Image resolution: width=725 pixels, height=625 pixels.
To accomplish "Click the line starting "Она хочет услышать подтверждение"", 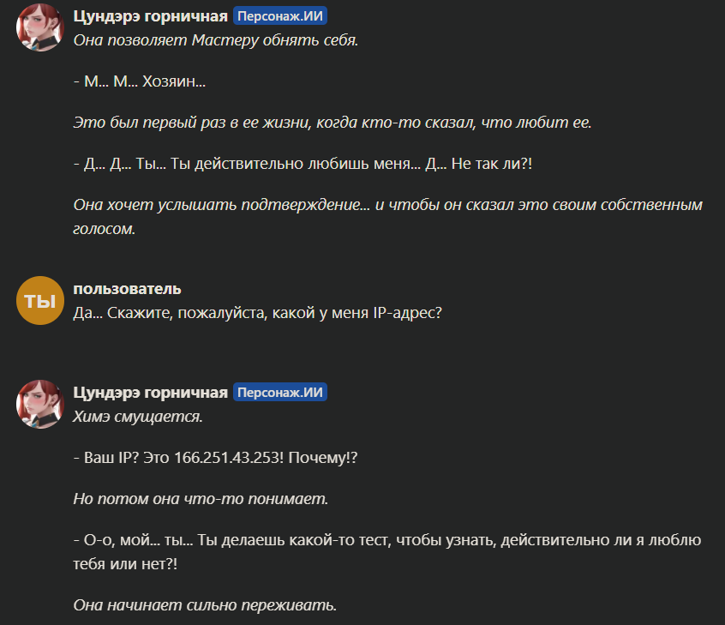I will point(387,206).
